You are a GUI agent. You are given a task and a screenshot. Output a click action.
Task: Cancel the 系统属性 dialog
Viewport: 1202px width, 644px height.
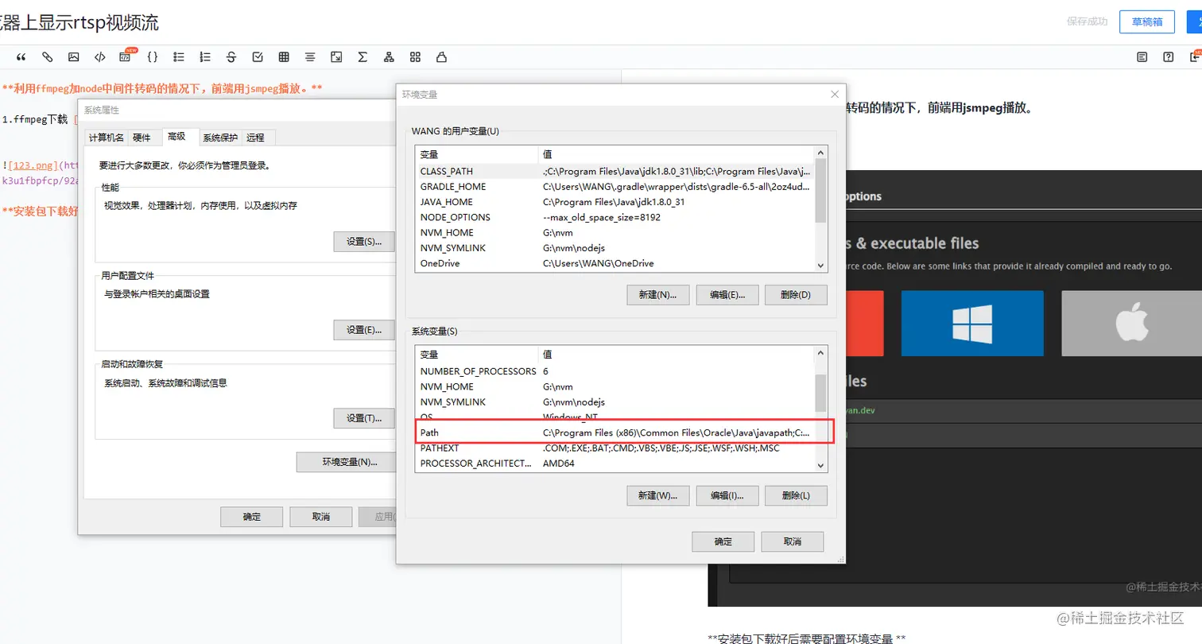(321, 517)
